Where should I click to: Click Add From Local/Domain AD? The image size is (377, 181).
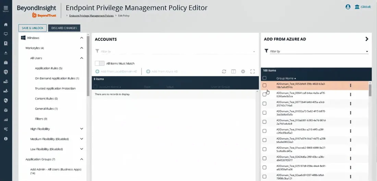(x=117, y=71)
